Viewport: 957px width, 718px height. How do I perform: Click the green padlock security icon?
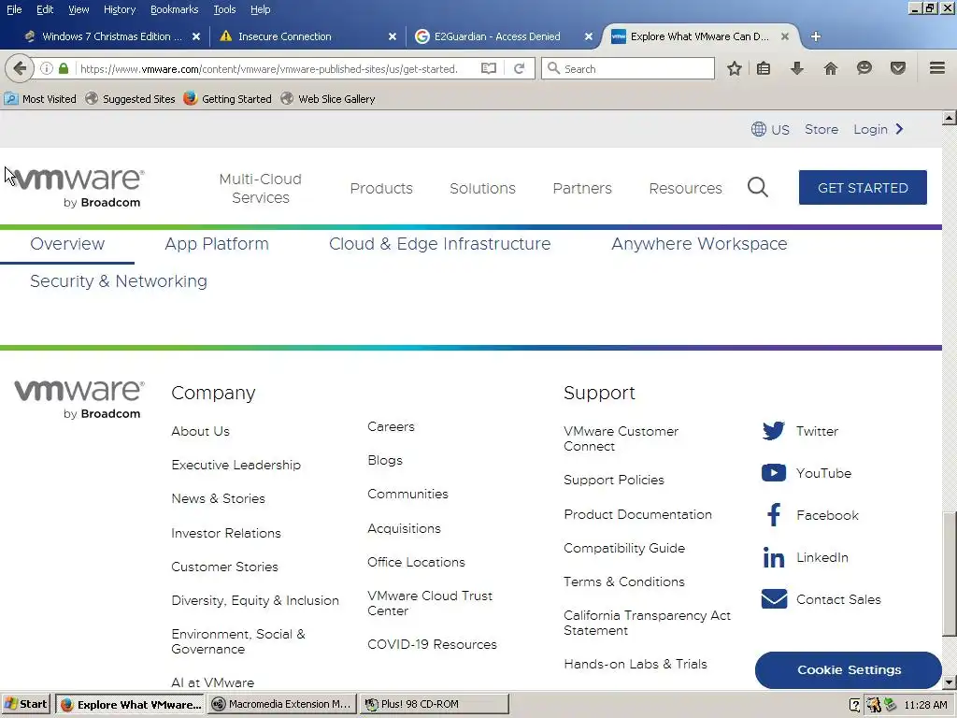click(64, 68)
